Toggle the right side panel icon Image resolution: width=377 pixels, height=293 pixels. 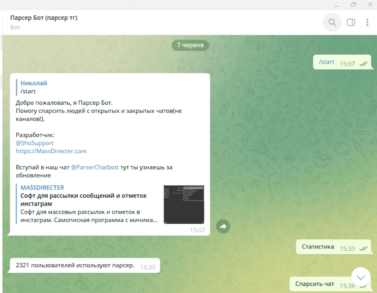[351, 23]
